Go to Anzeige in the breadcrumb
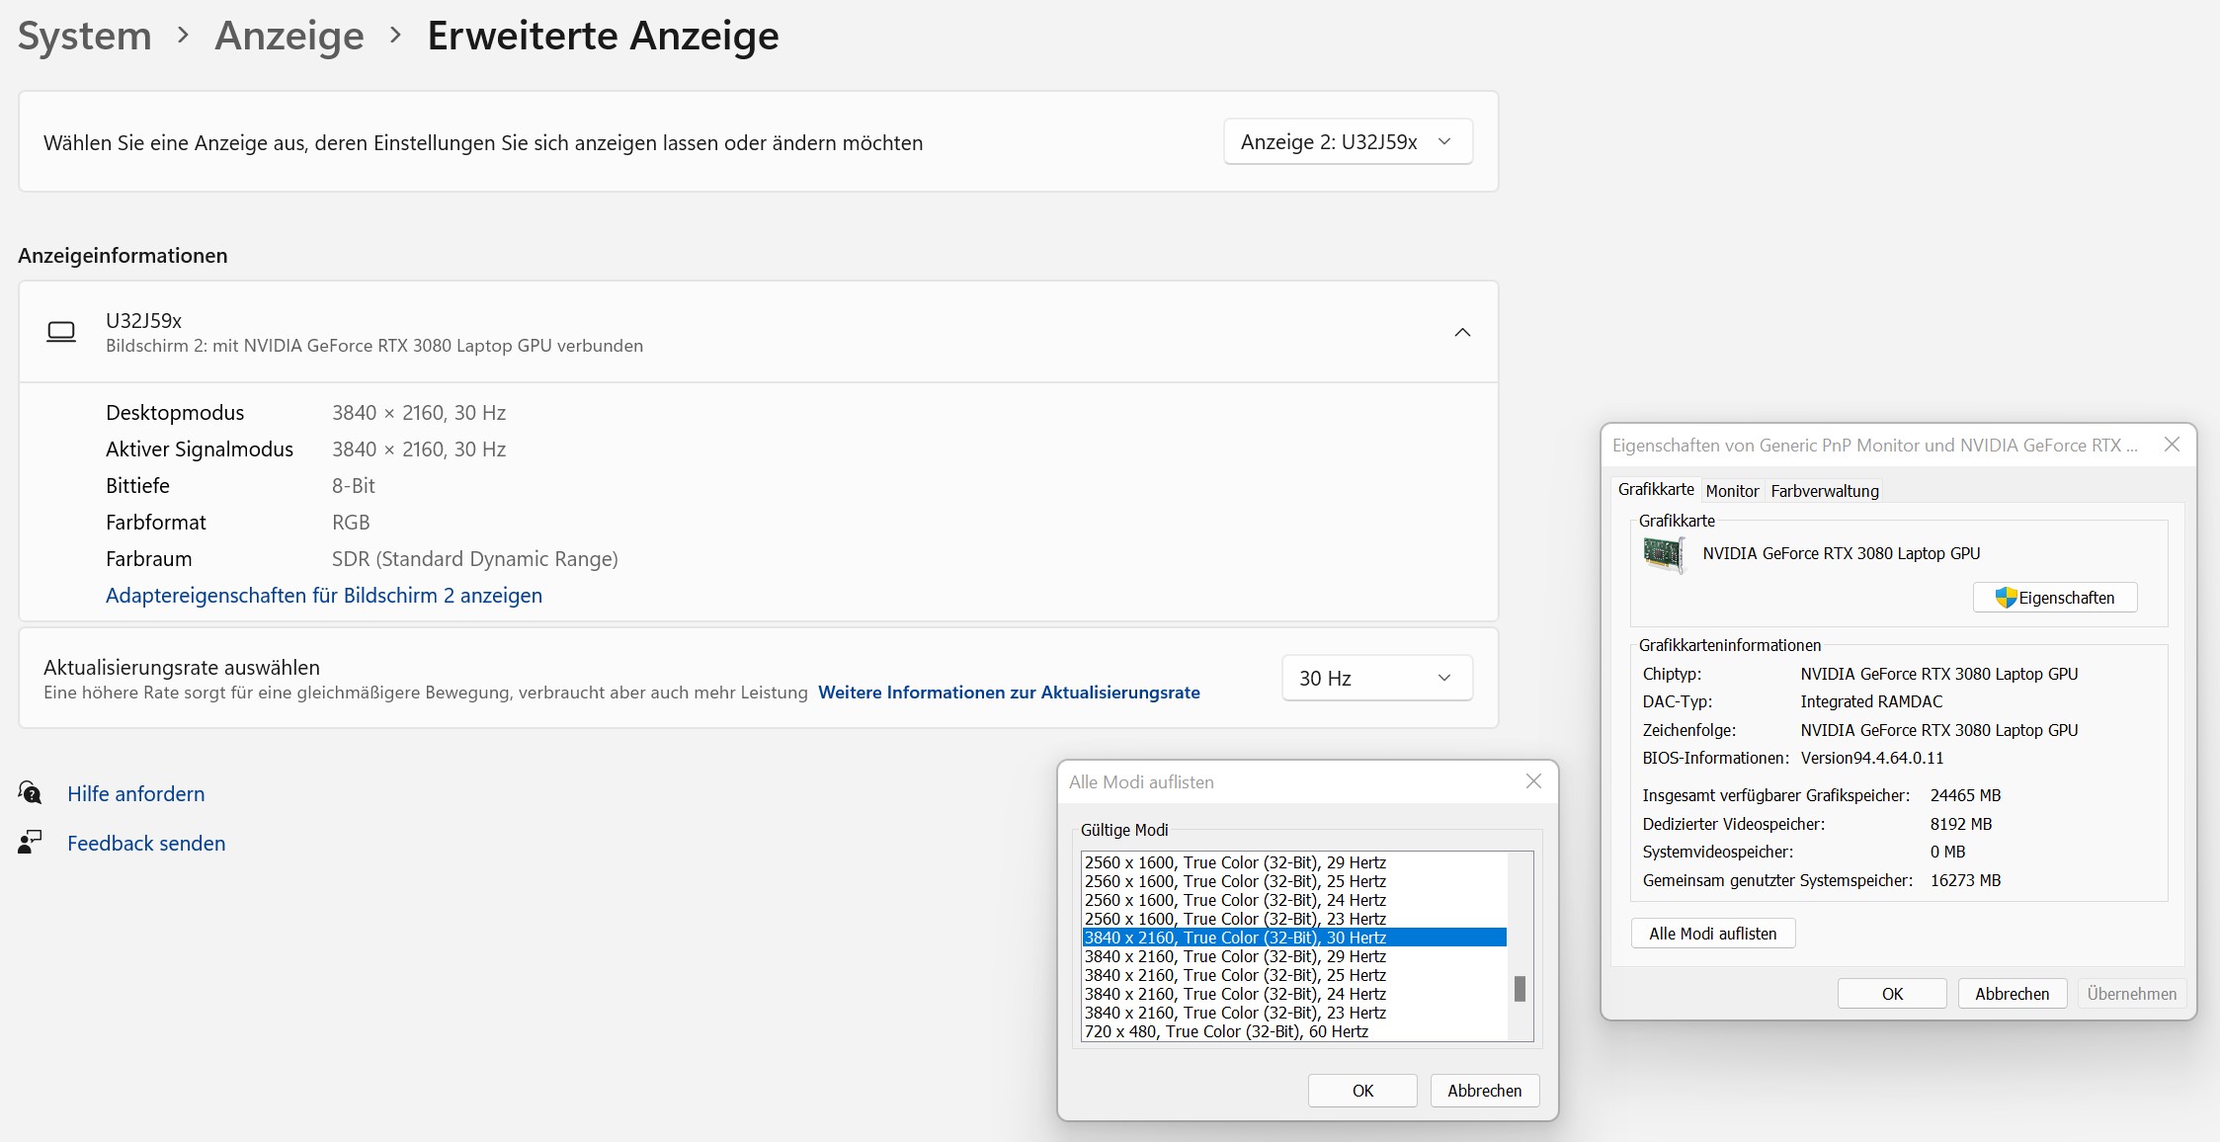This screenshot has height=1142, width=2220. [289, 36]
